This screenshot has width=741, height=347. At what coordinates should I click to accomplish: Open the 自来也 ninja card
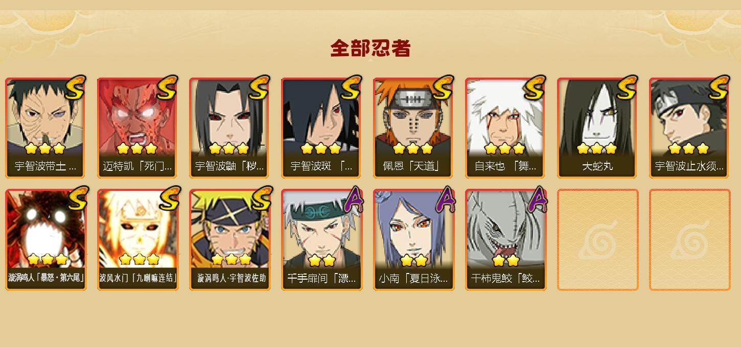point(506,128)
